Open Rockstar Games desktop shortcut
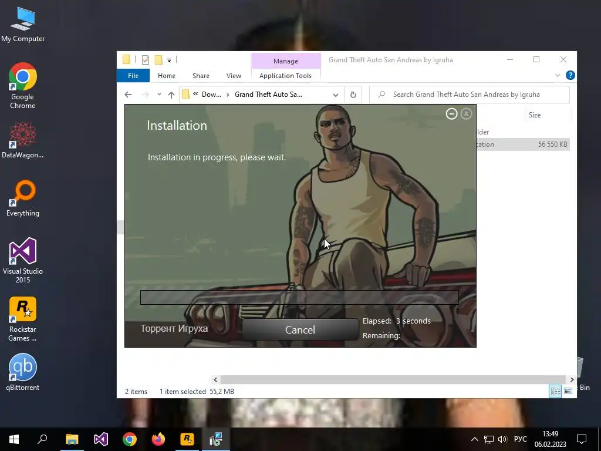601x451 pixels. point(23,319)
